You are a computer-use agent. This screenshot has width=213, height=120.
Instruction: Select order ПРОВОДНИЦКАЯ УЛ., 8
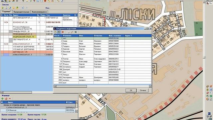[27, 34]
